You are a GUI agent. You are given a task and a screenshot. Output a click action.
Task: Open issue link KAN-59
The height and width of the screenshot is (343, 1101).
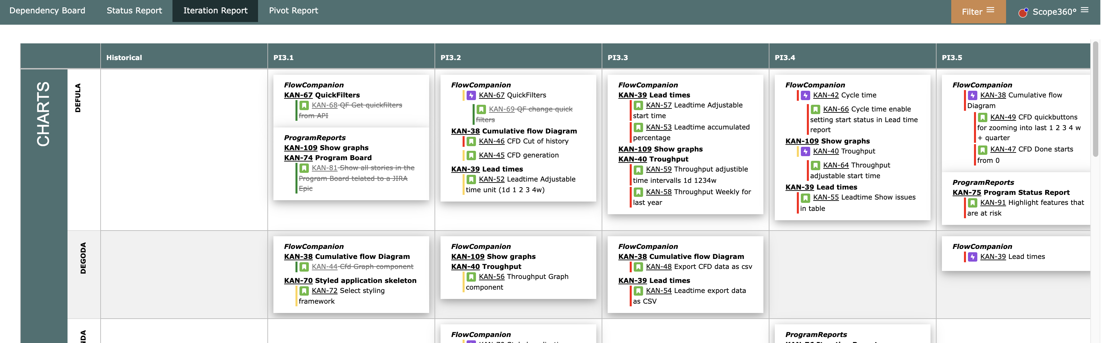659,169
